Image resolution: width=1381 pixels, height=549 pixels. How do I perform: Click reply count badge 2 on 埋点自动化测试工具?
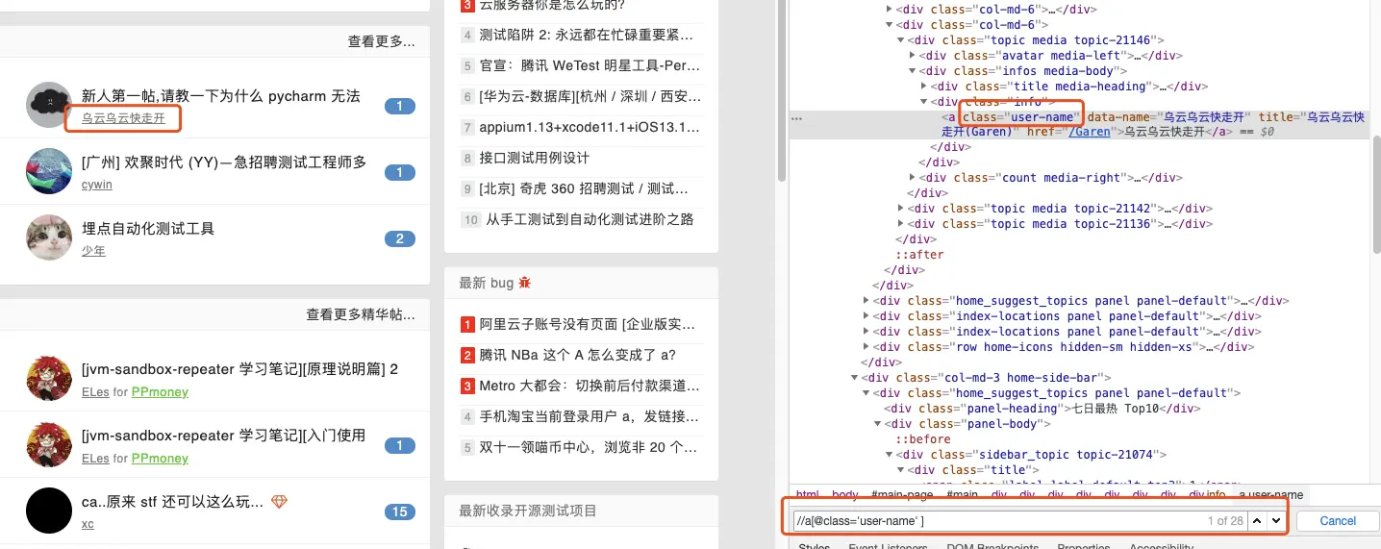(x=399, y=238)
